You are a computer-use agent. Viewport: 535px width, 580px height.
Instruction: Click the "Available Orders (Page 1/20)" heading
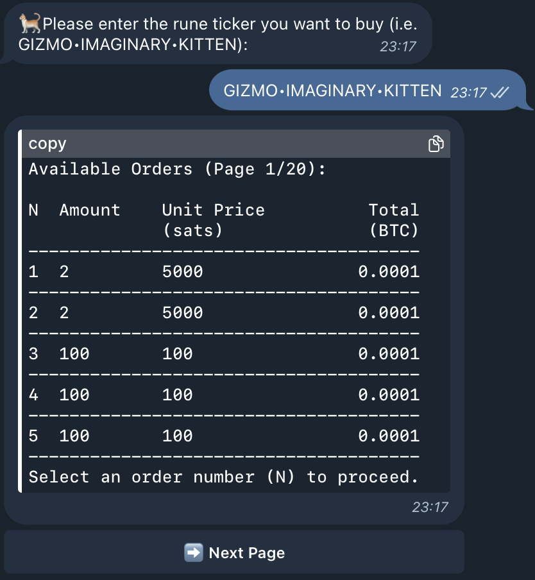[177, 169]
